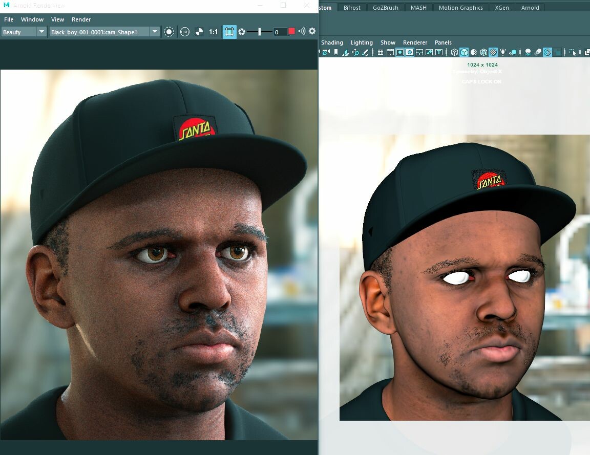590x455 pixels.
Task: Click the 2D pan/zoom icon
Action: pos(355,52)
